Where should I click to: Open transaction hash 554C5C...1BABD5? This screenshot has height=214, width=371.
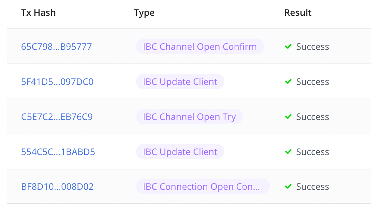(x=58, y=152)
